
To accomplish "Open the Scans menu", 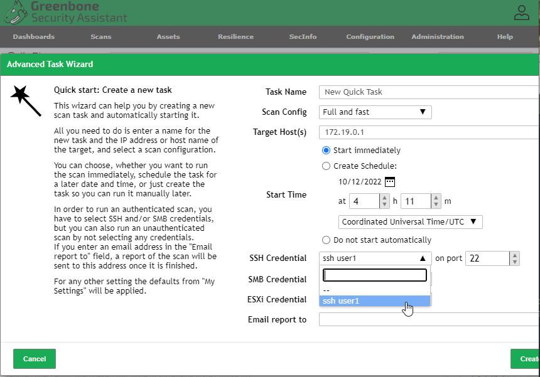I will 101,37.
